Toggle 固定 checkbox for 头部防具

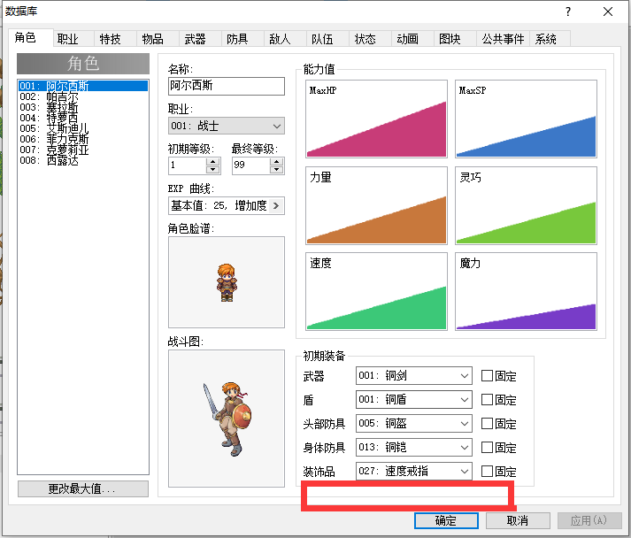487,423
